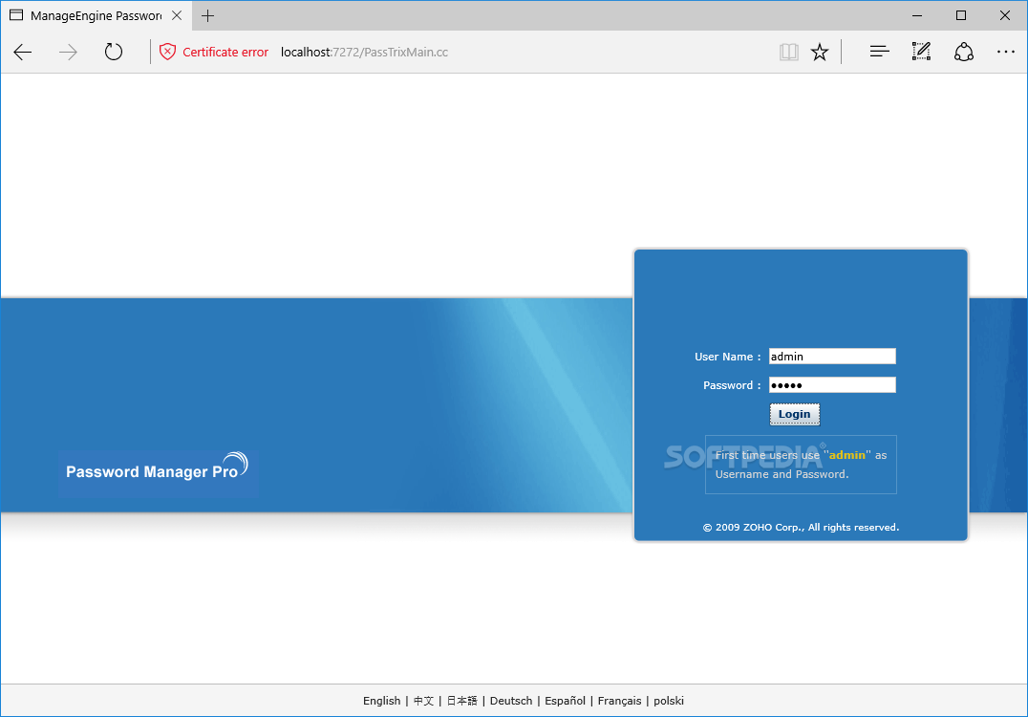
Task: Switch language to 日本語
Action: tap(462, 701)
